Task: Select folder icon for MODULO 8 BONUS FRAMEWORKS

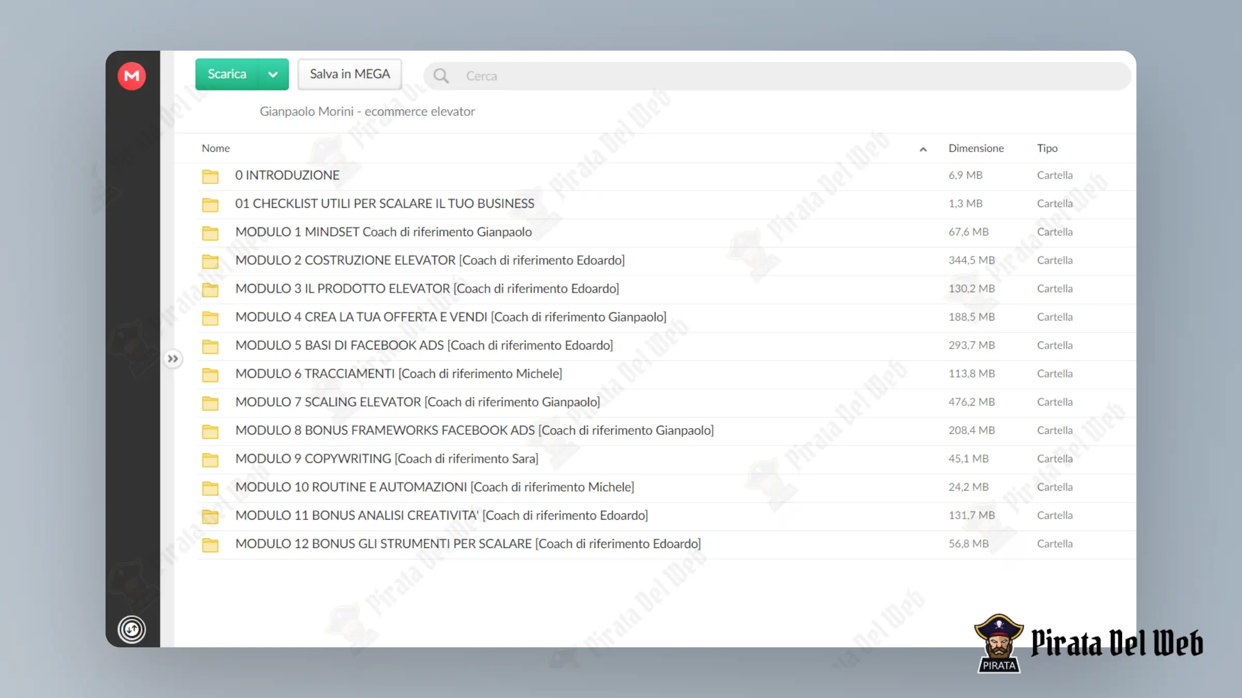Action: pos(210,431)
